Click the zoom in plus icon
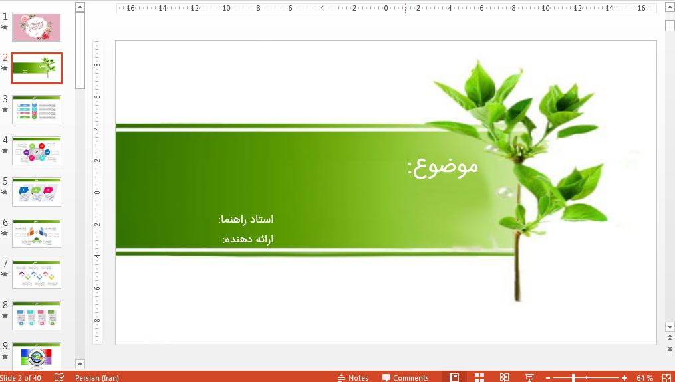 point(624,377)
